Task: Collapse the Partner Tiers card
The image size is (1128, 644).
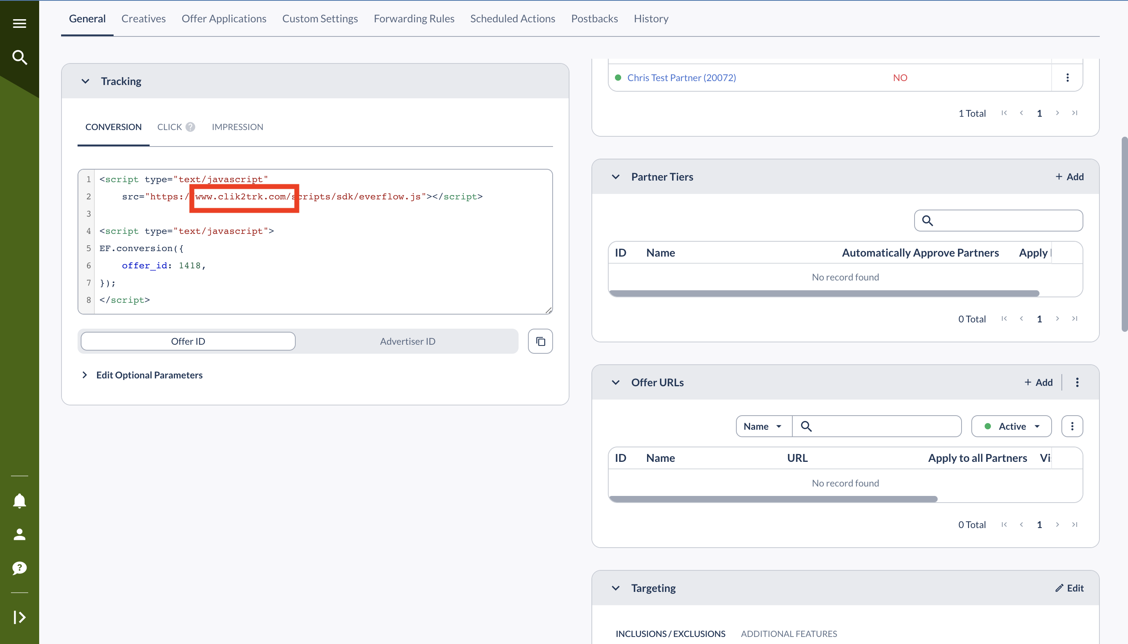Action: pos(616,177)
